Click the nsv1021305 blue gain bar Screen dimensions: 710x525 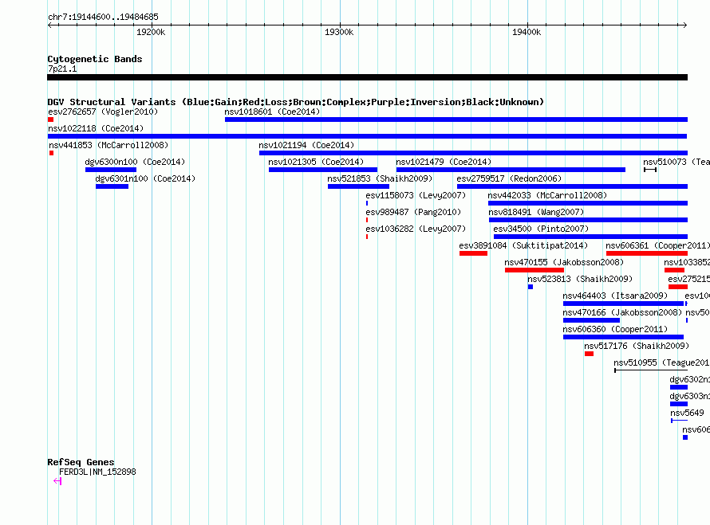pos(323,170)
